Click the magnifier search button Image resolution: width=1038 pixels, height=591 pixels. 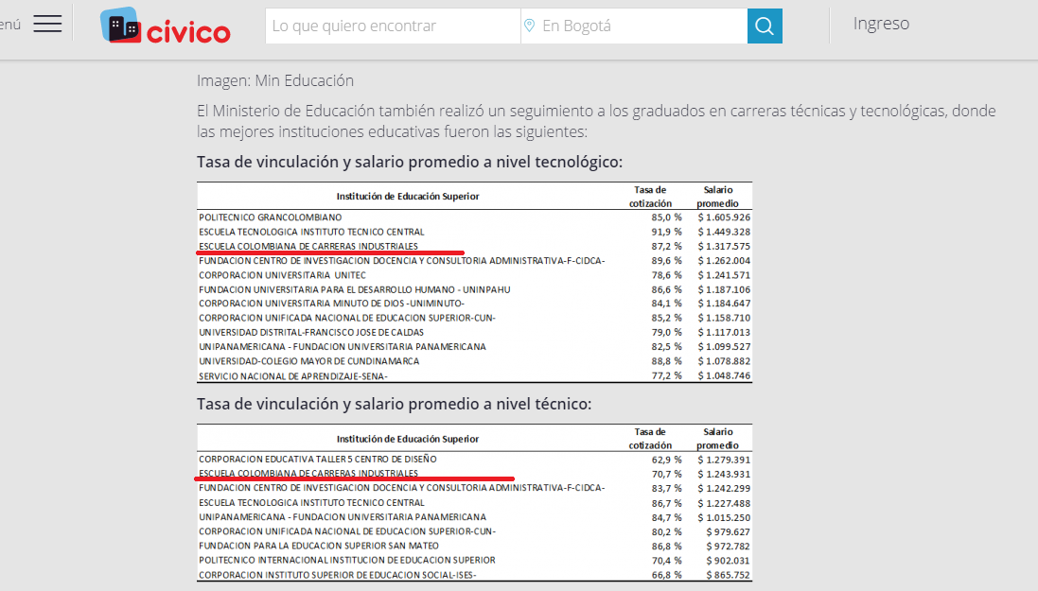pyautogui.click(x=765, y=26)
